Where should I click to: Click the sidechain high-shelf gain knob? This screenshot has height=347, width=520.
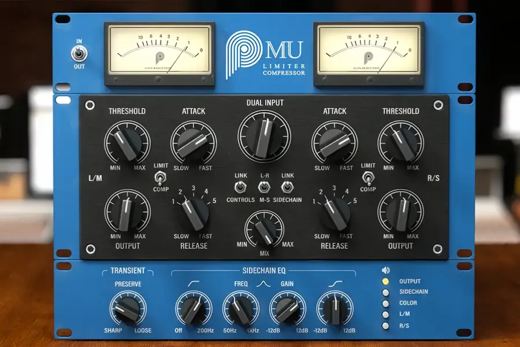pos(335,309)
